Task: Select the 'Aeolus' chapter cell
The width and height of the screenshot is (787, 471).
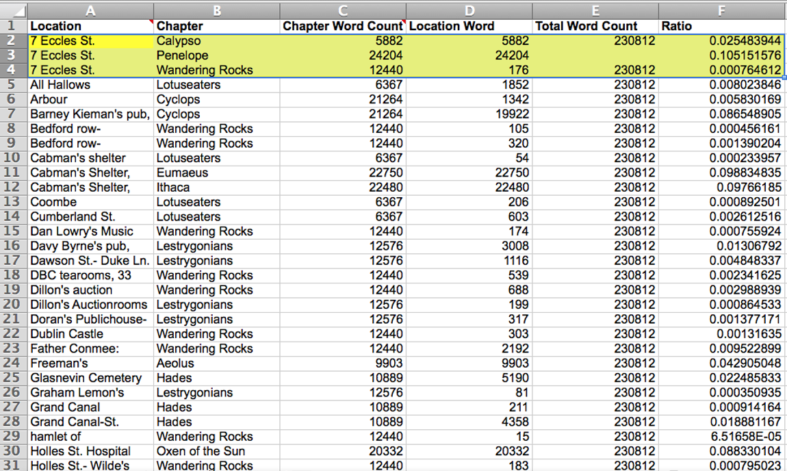Action: click(216, 364)
